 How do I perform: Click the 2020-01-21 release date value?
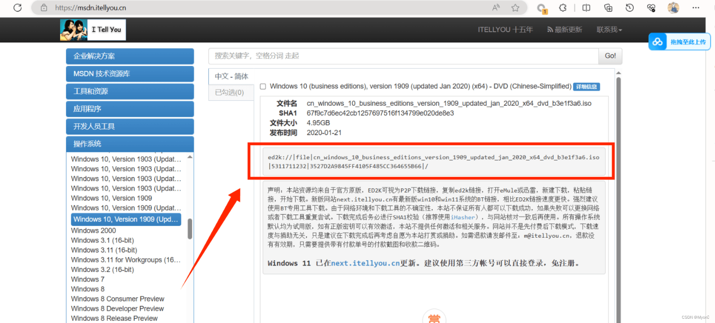324,133
